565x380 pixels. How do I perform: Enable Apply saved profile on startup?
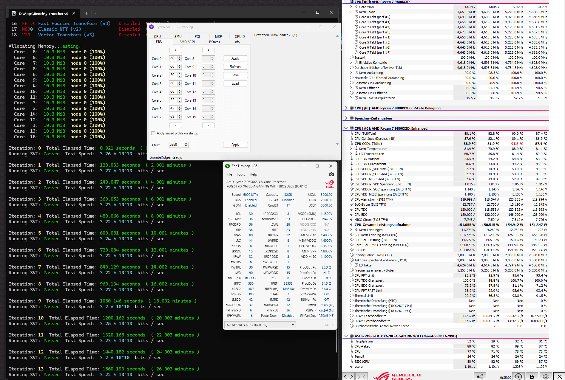[x=153, y=133]
